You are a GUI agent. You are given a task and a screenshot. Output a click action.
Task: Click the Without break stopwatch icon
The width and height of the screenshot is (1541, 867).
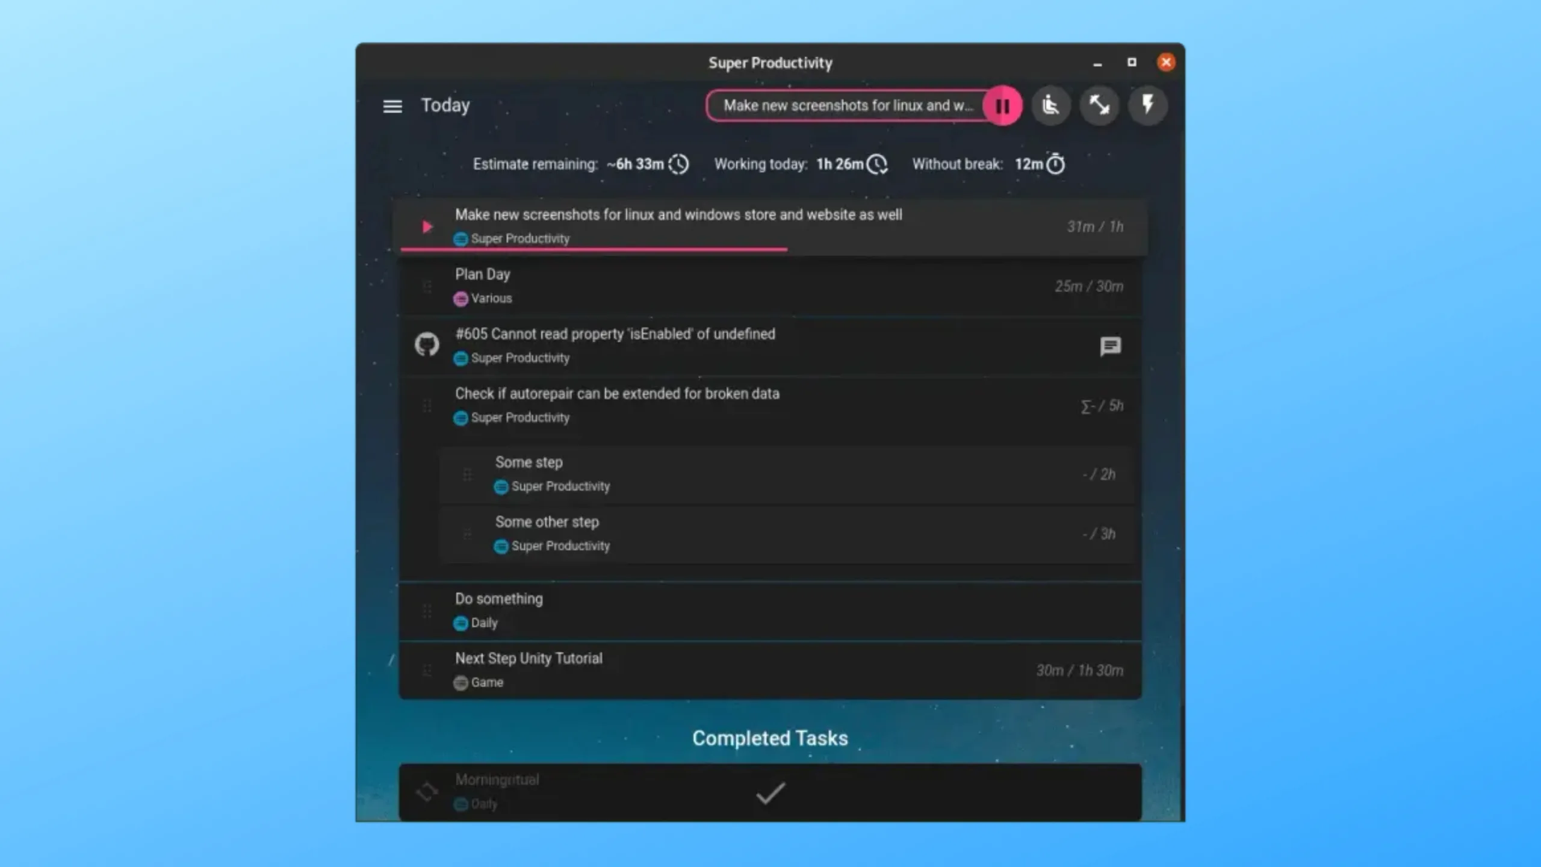1055,164
